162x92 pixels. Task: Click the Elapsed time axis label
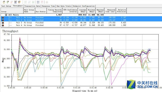85,91
